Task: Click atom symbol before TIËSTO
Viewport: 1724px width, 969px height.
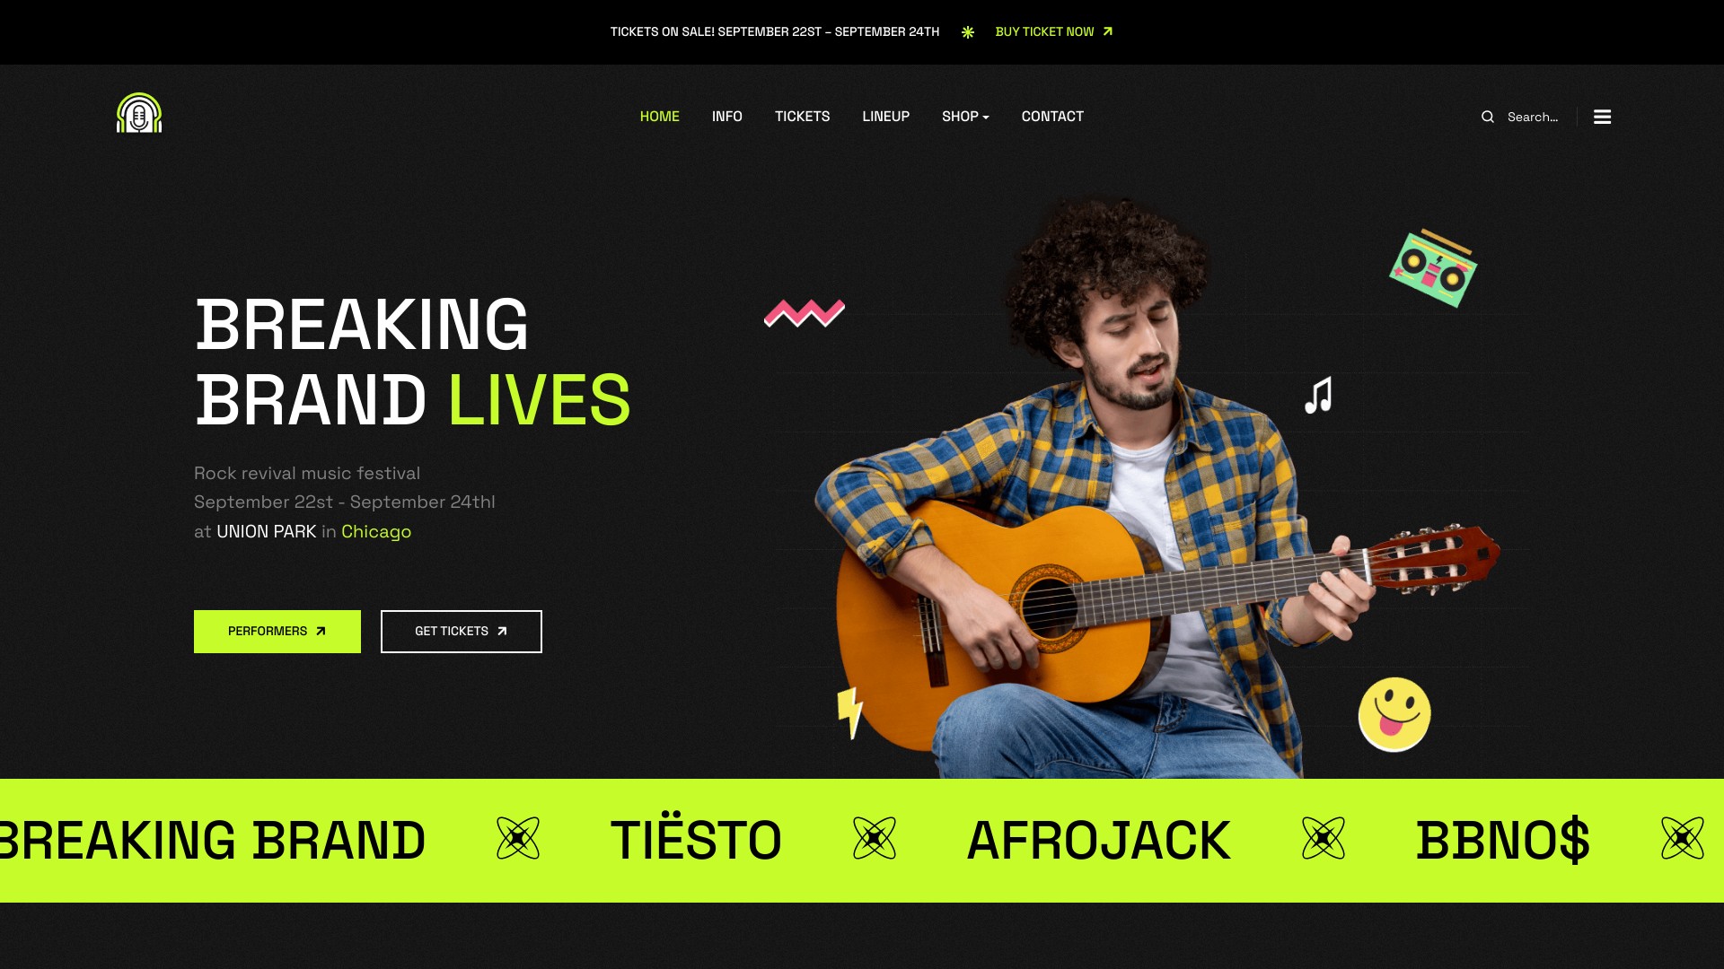Action: 518,838
